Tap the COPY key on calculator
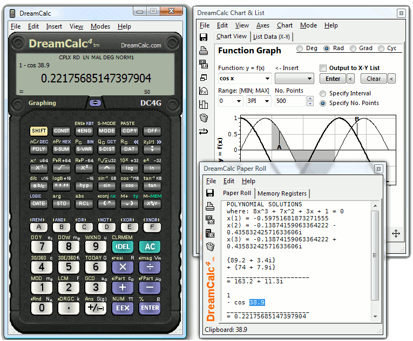413x341 pixels. 130,131
